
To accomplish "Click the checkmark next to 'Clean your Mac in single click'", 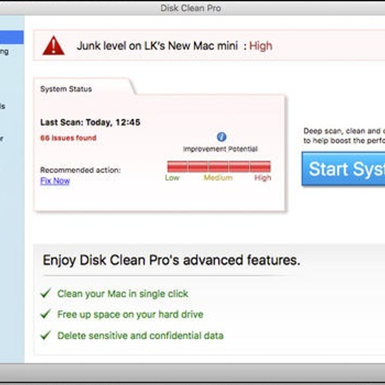I will (x=46, y=293).
